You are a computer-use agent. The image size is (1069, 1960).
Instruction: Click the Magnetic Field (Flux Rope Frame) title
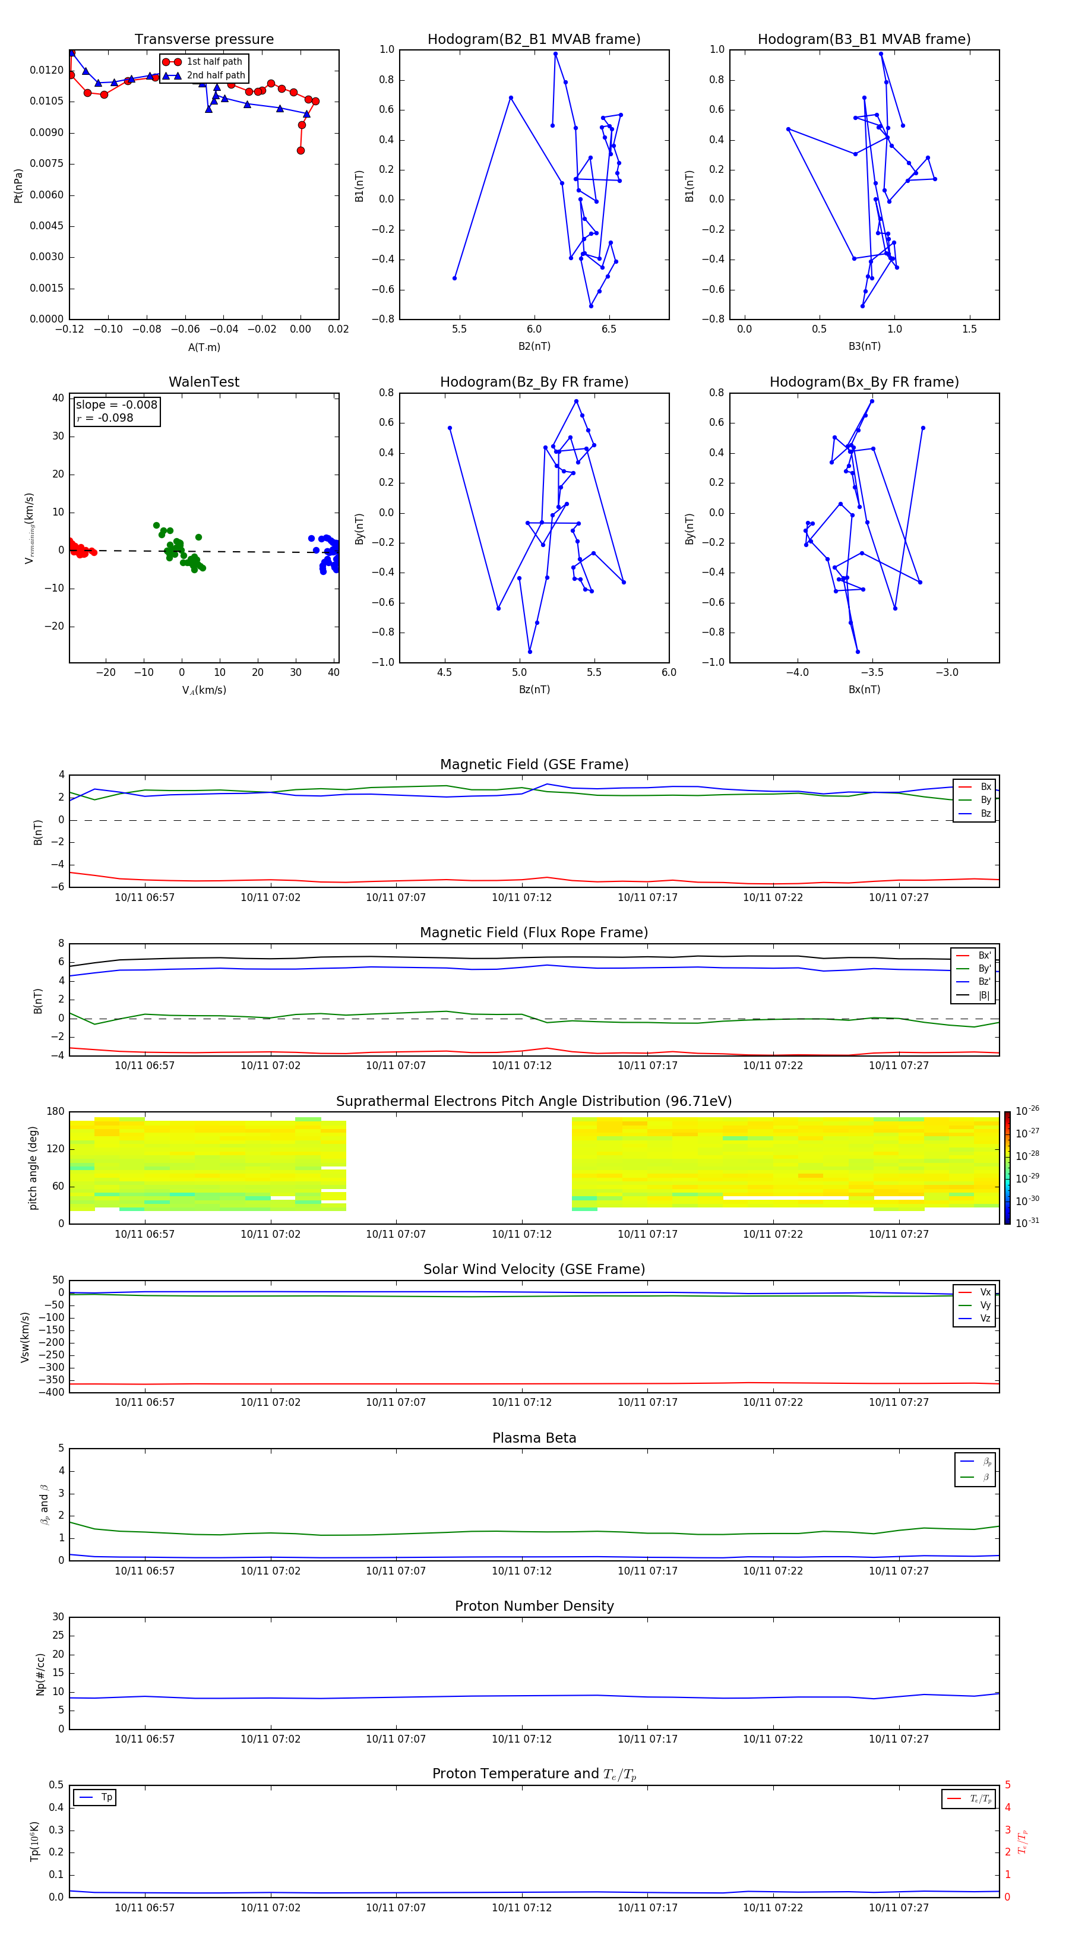point(534,933)
